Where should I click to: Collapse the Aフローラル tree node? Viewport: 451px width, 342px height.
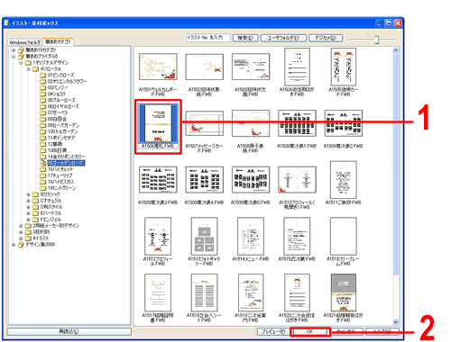click(28, 69)
